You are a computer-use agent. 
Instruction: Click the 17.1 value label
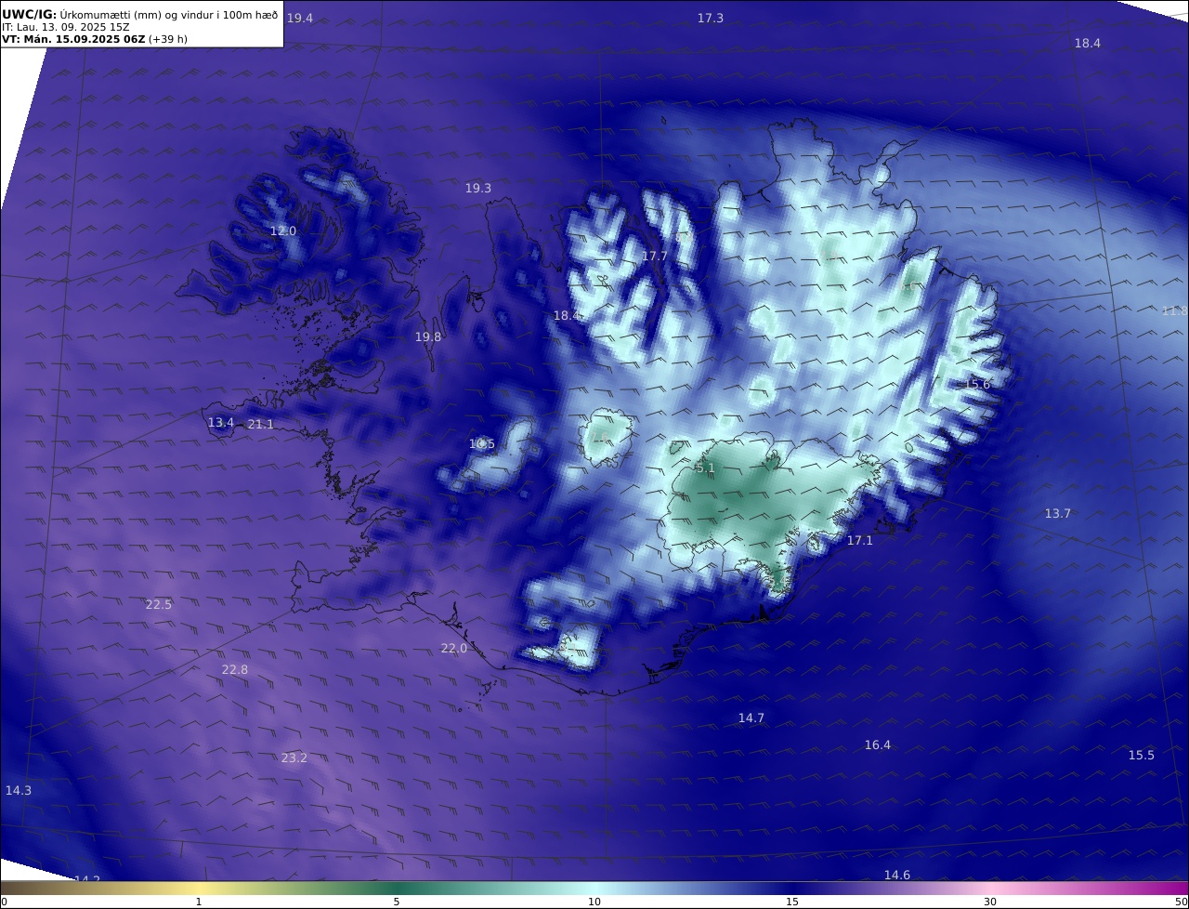860,540
